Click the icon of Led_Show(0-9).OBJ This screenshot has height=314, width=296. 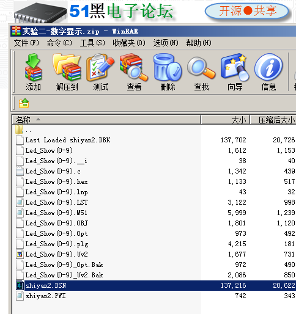tap(20, 223)
